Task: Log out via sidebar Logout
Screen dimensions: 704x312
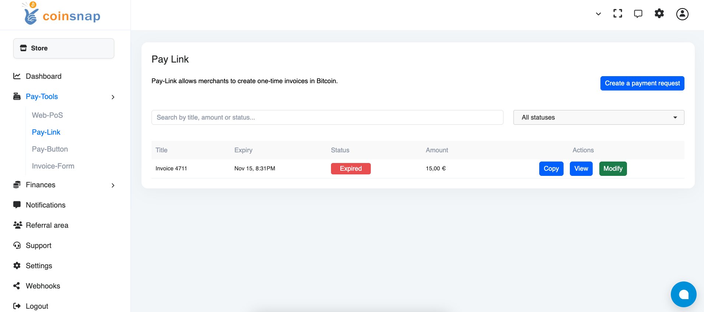Action: pos(36,306)
